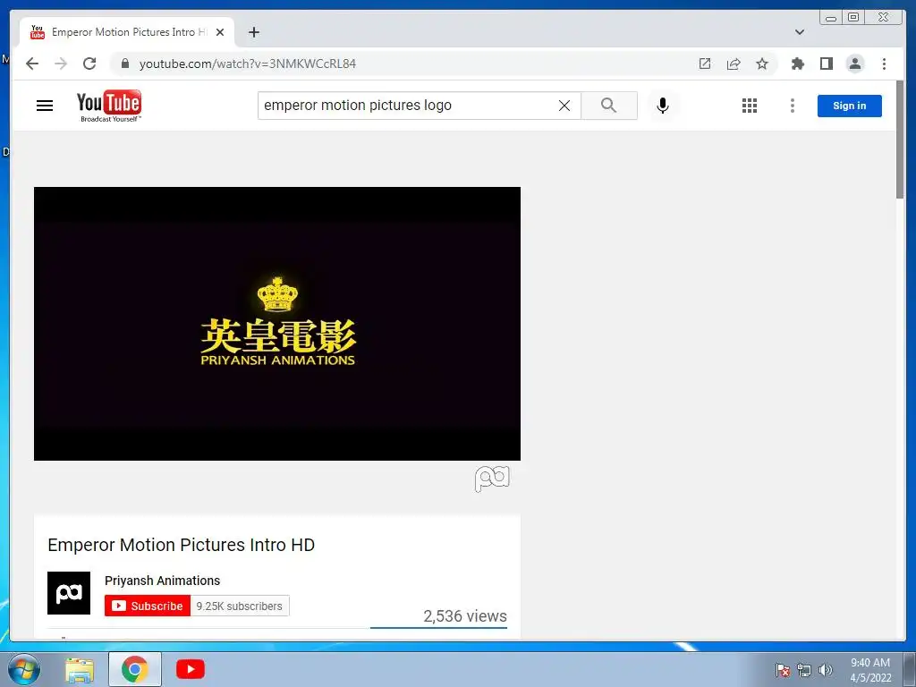
Task: Toggle Chrome side panel
Action: click(826, 64)
